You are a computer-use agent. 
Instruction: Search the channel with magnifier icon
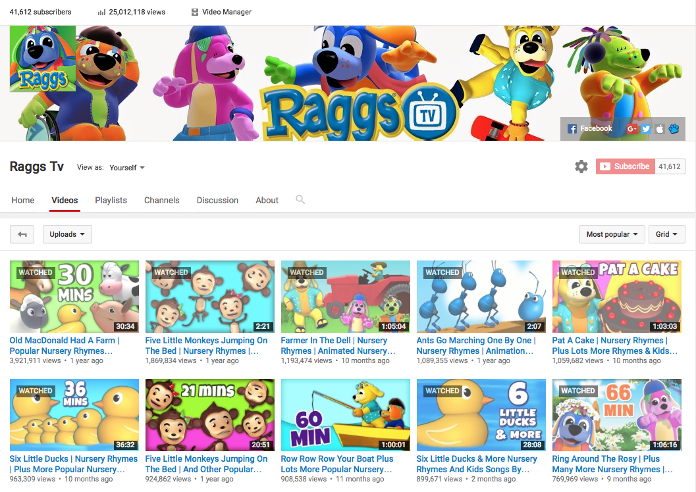[300, 199]
